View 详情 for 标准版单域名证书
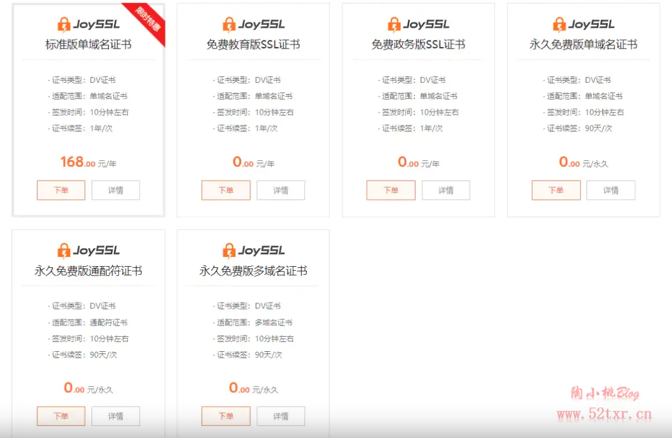This screenshot has height=438, width=672. tap(116, 190)
